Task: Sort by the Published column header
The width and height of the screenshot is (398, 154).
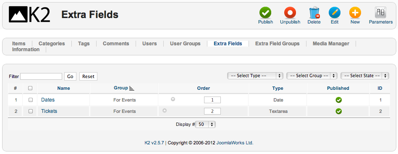Action: click(338, 88)
